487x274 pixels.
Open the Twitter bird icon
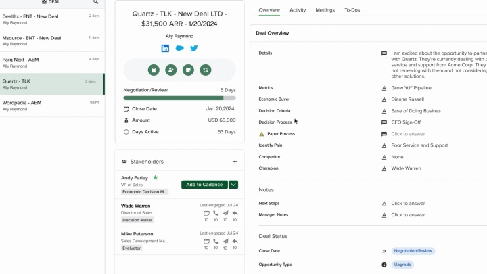tap(194, 48)
